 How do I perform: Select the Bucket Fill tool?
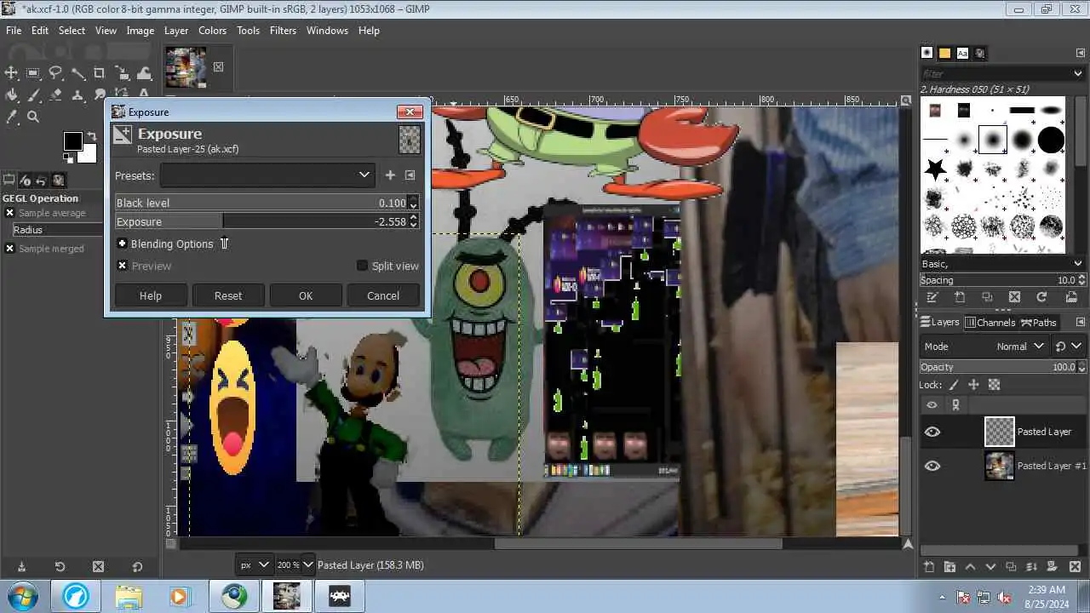coord(11,95)
